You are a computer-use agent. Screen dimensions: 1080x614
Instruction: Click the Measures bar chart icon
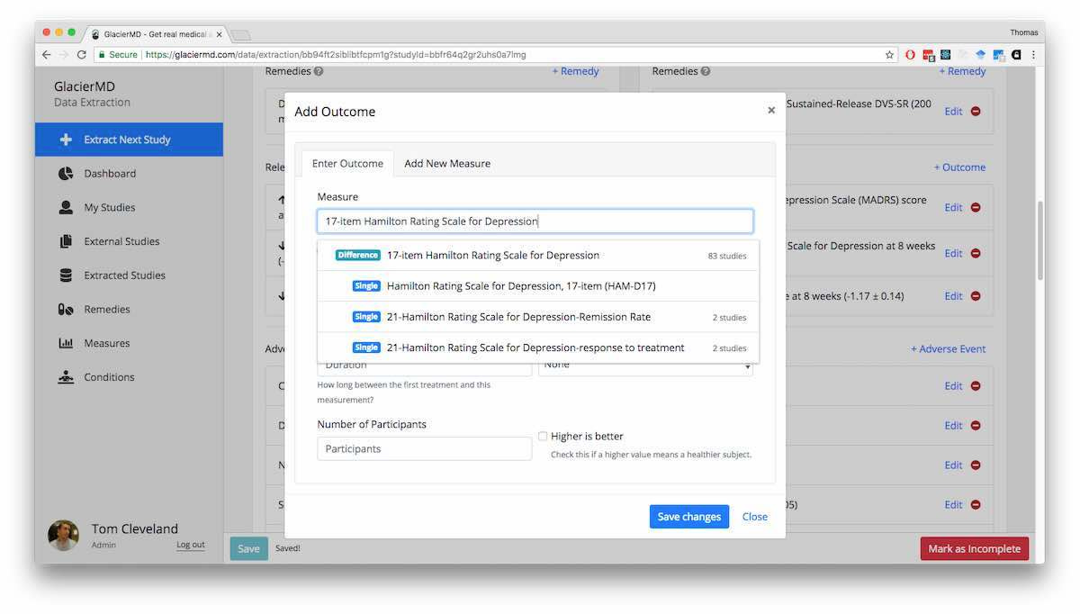click(x=66, y=343)
